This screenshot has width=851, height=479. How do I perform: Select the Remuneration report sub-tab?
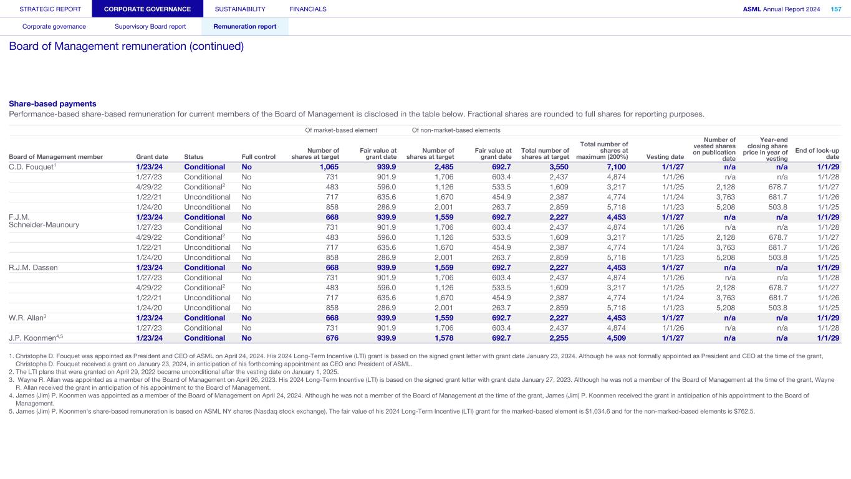tap(244, 27)
